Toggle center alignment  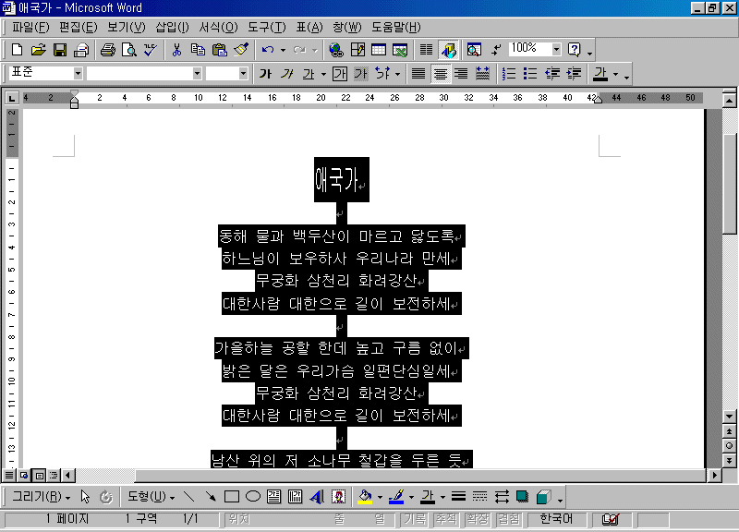(441, 74)
